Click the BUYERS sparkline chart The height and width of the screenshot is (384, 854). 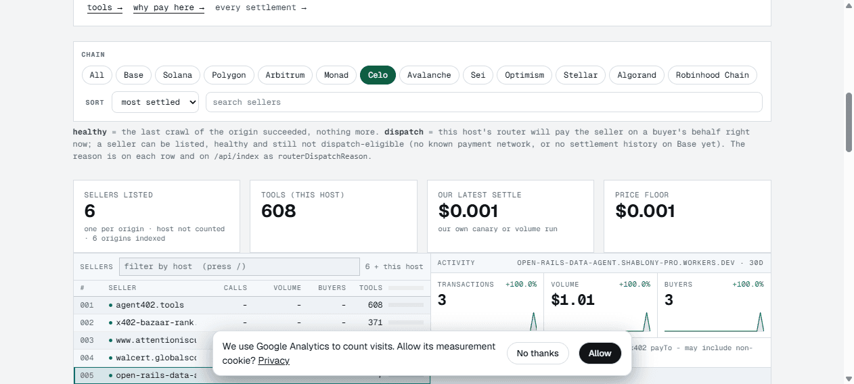[x=714, y=322]
